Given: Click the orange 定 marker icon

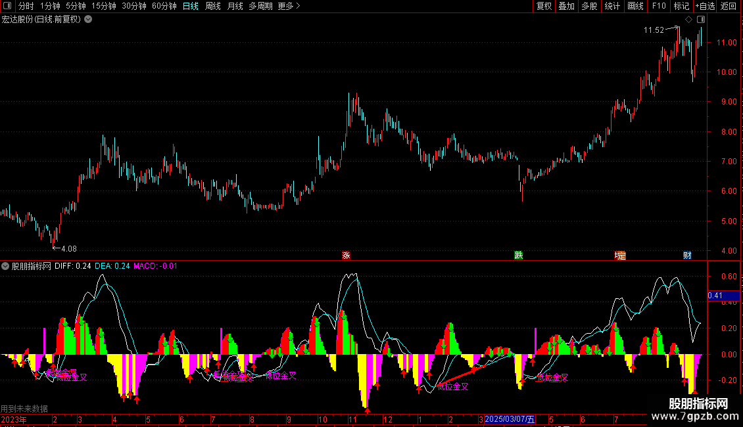Looking at the screenshot, I should point(620,256).
